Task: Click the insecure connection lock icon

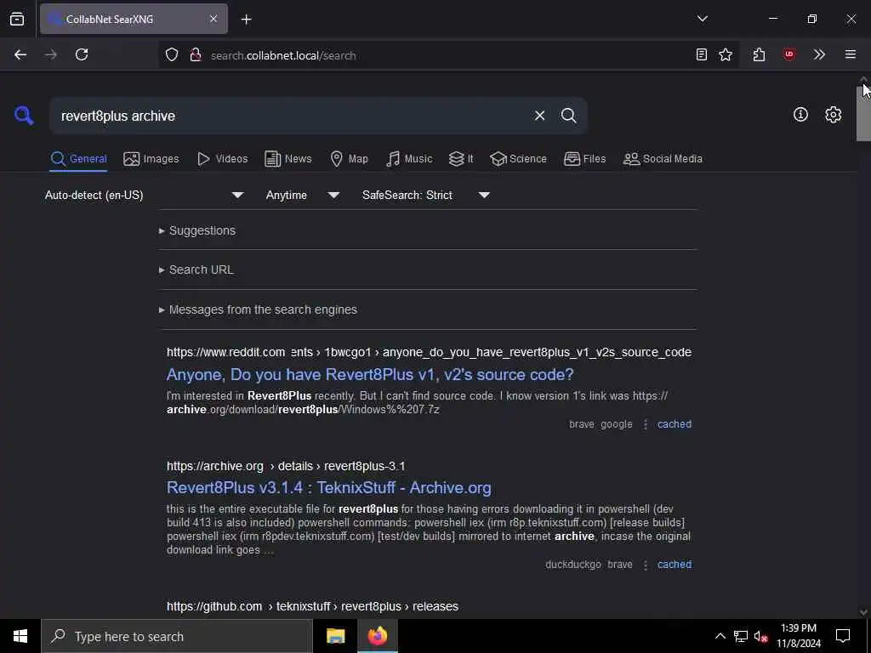Action: 196,54
